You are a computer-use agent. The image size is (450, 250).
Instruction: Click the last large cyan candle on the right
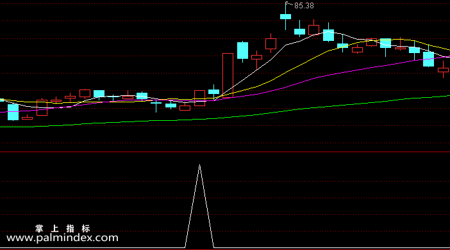point(428,59)
